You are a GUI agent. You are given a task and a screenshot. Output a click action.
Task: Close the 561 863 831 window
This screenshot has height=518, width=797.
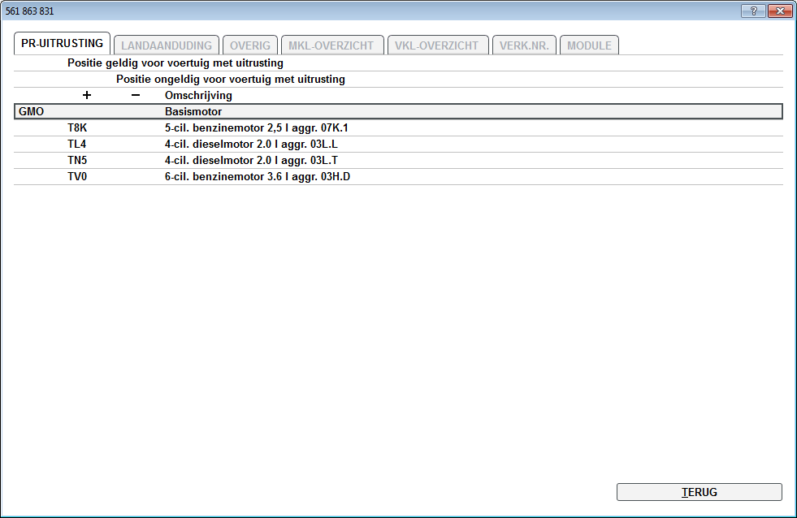779,11
